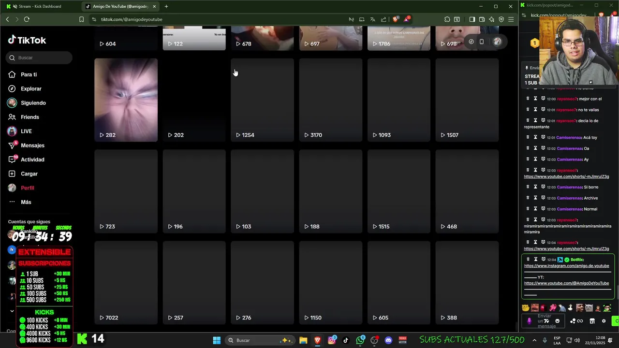
Task: Open the video with 1093 views
Action: pyautogui.click(x=398, y=100)
